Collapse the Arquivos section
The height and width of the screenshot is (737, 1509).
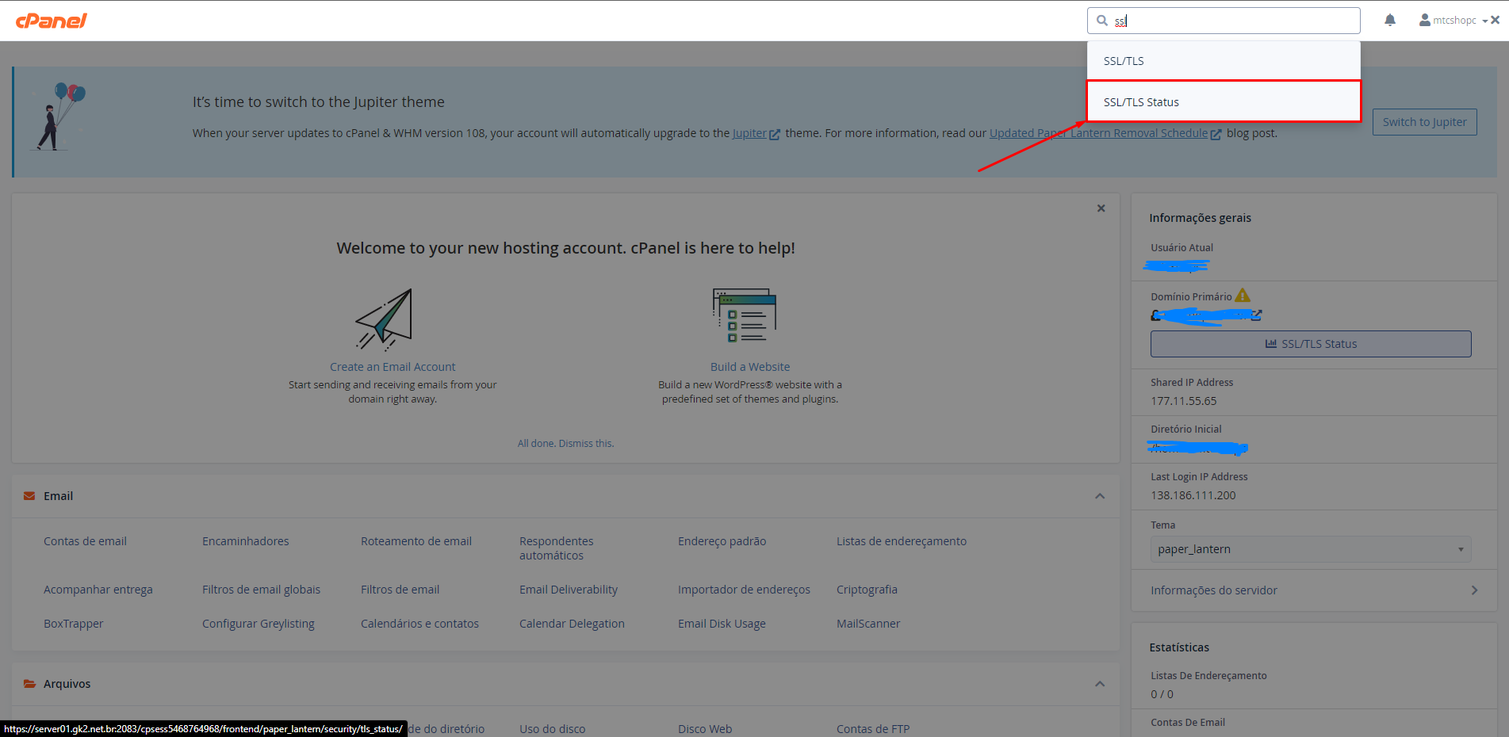[1100, 684]
